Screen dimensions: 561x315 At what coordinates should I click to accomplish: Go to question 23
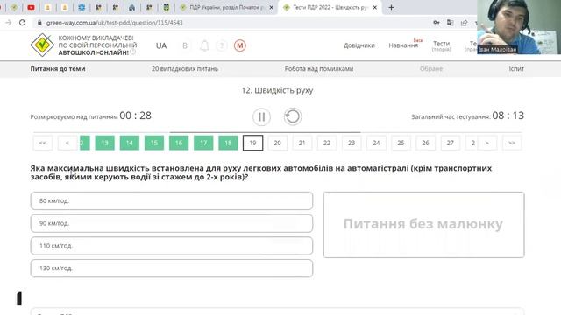coord(352,143)
